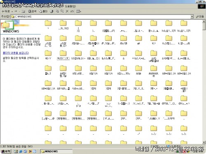The height and width of the screenshot is (154, 206).
Task: Launch Windows Media Player from quick launch
Action: click(30, 152)
